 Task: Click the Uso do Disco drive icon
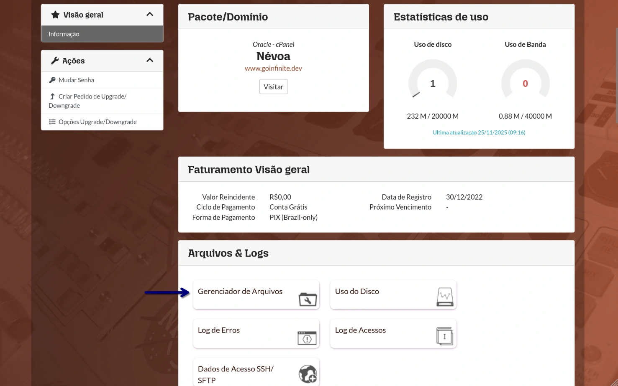pyautogui.click(x=445, y=297)
